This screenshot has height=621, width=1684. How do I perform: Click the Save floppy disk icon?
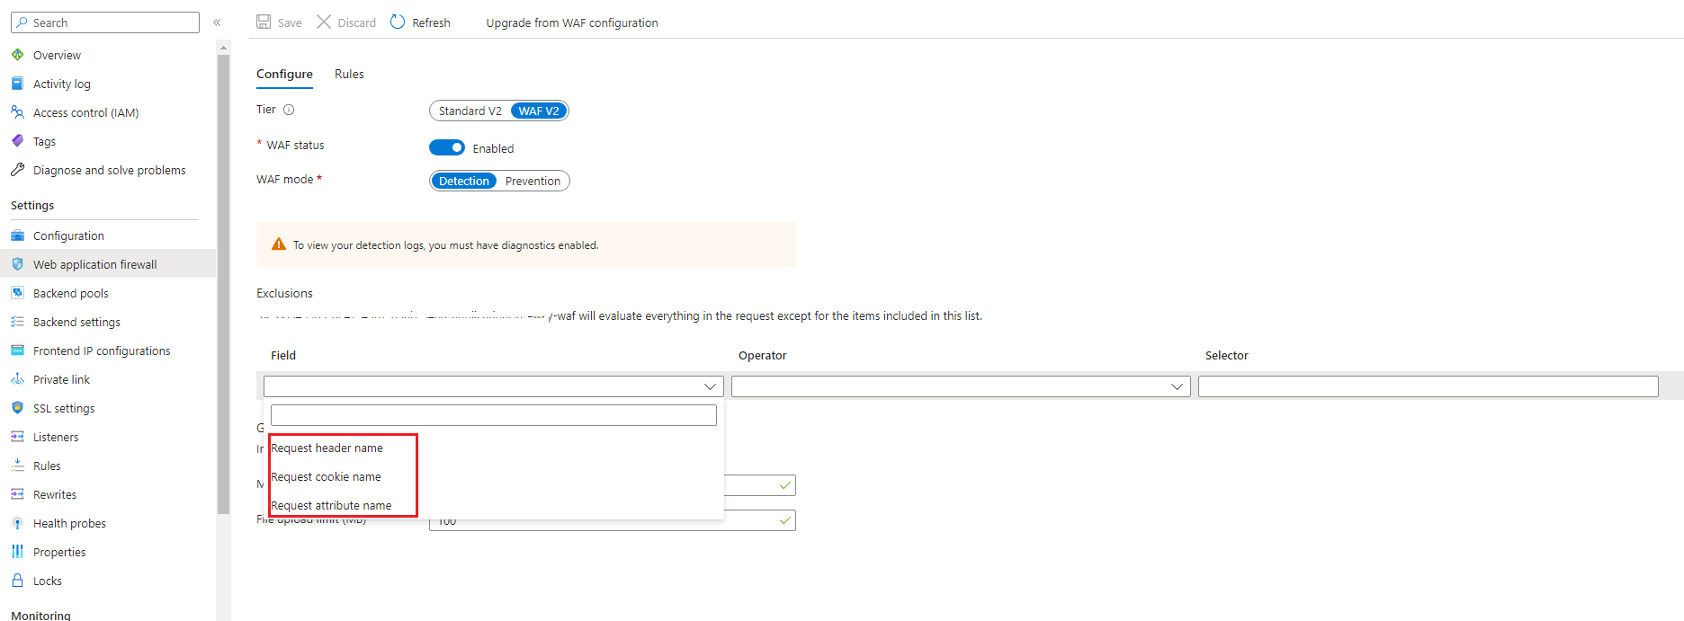pos(264,22)
